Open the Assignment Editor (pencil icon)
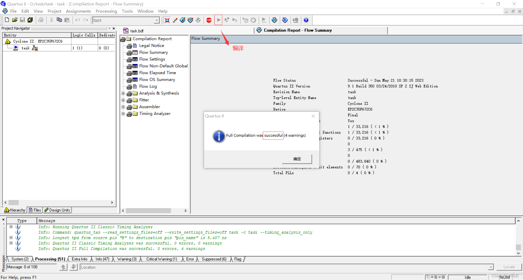Viewport: 523px width, 280px height. click(175, 20)
